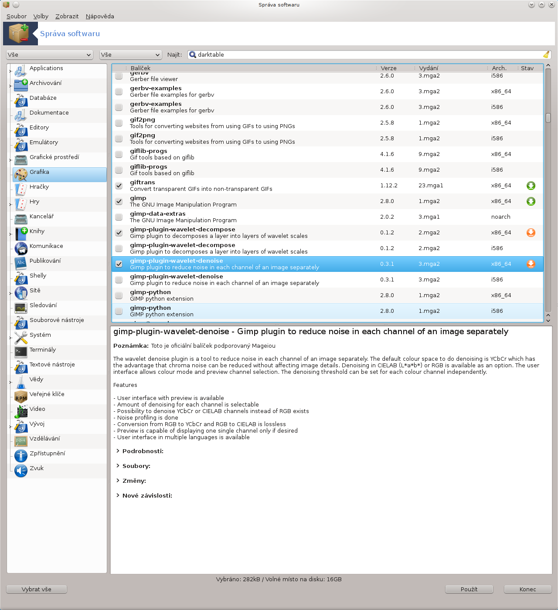Click the Terminály terminal icon

point(21,352)
